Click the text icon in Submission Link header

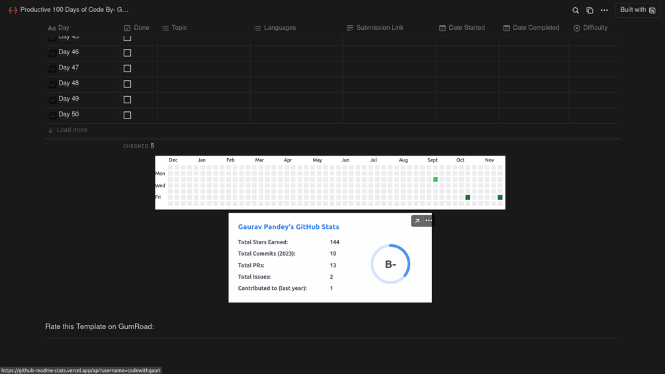[x=350, y=28]
